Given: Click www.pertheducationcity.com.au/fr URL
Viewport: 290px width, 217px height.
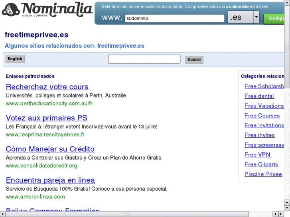Looking at the screenshot, I should tap(49, 104).
